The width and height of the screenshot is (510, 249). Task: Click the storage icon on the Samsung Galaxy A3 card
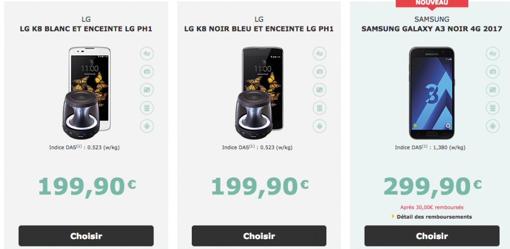tap(493, 108)
